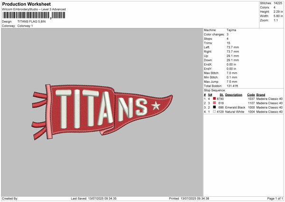
Task: Select the Natural White color swatch
Action: pos(214,111)
